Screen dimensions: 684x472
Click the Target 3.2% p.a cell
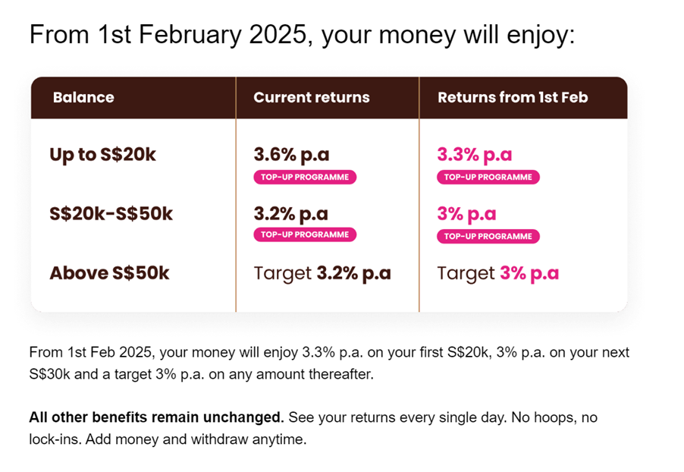point(322,273)
